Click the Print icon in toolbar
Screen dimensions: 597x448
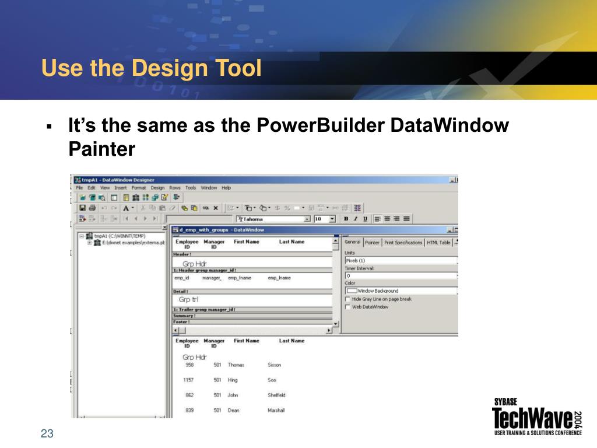click(92, 208)
